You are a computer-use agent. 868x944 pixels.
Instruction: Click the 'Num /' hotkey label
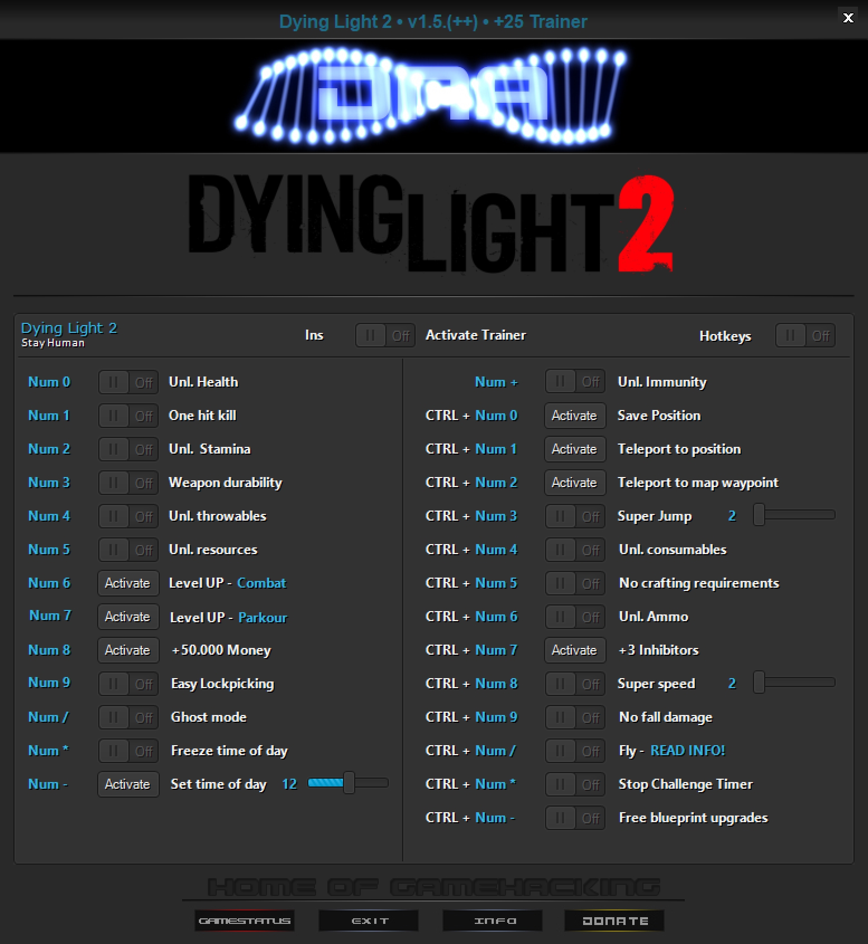click(x=48, y=717)
